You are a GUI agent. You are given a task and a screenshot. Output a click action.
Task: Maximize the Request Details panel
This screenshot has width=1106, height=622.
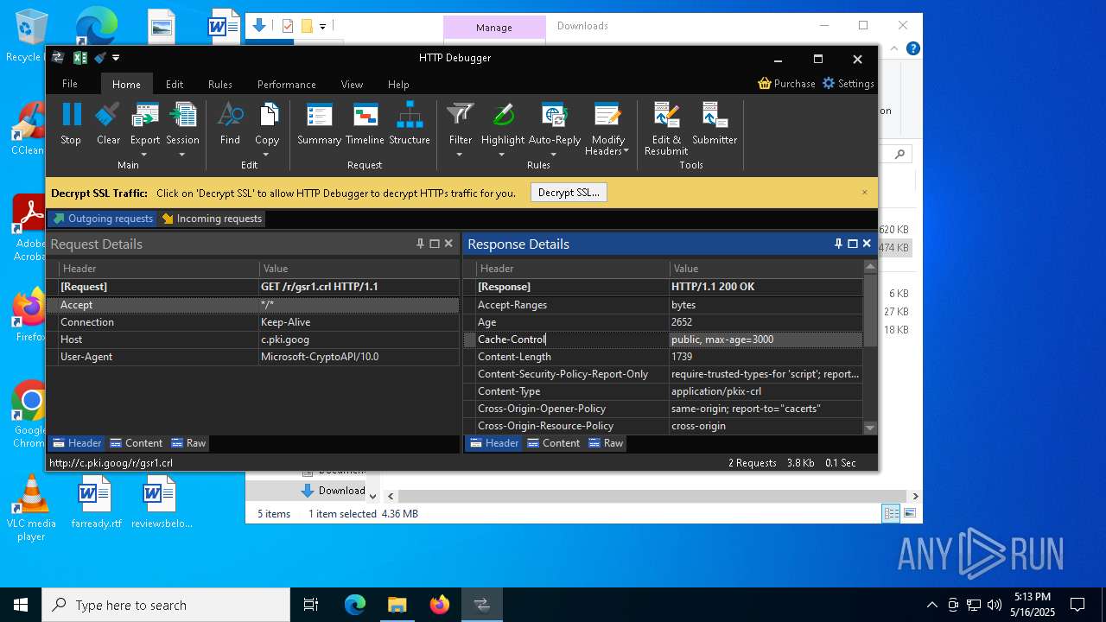point(435,244)
